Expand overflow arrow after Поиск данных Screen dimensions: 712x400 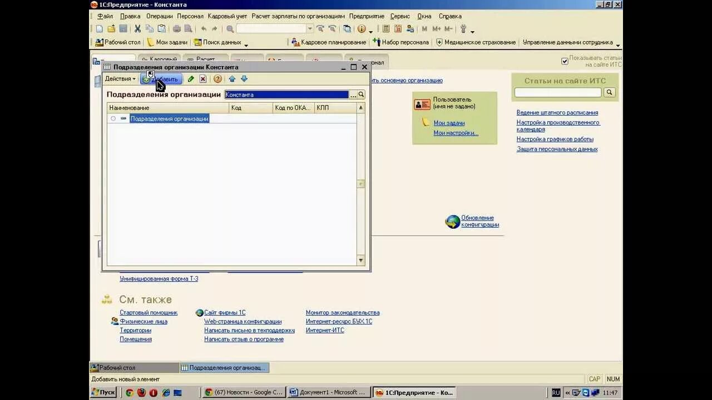pyautogui.click(x=246, y=44)
